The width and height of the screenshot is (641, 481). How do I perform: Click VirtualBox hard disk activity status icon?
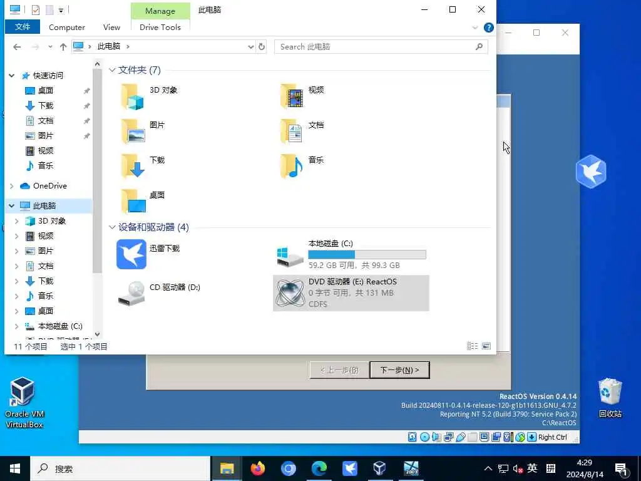(412, 437)
